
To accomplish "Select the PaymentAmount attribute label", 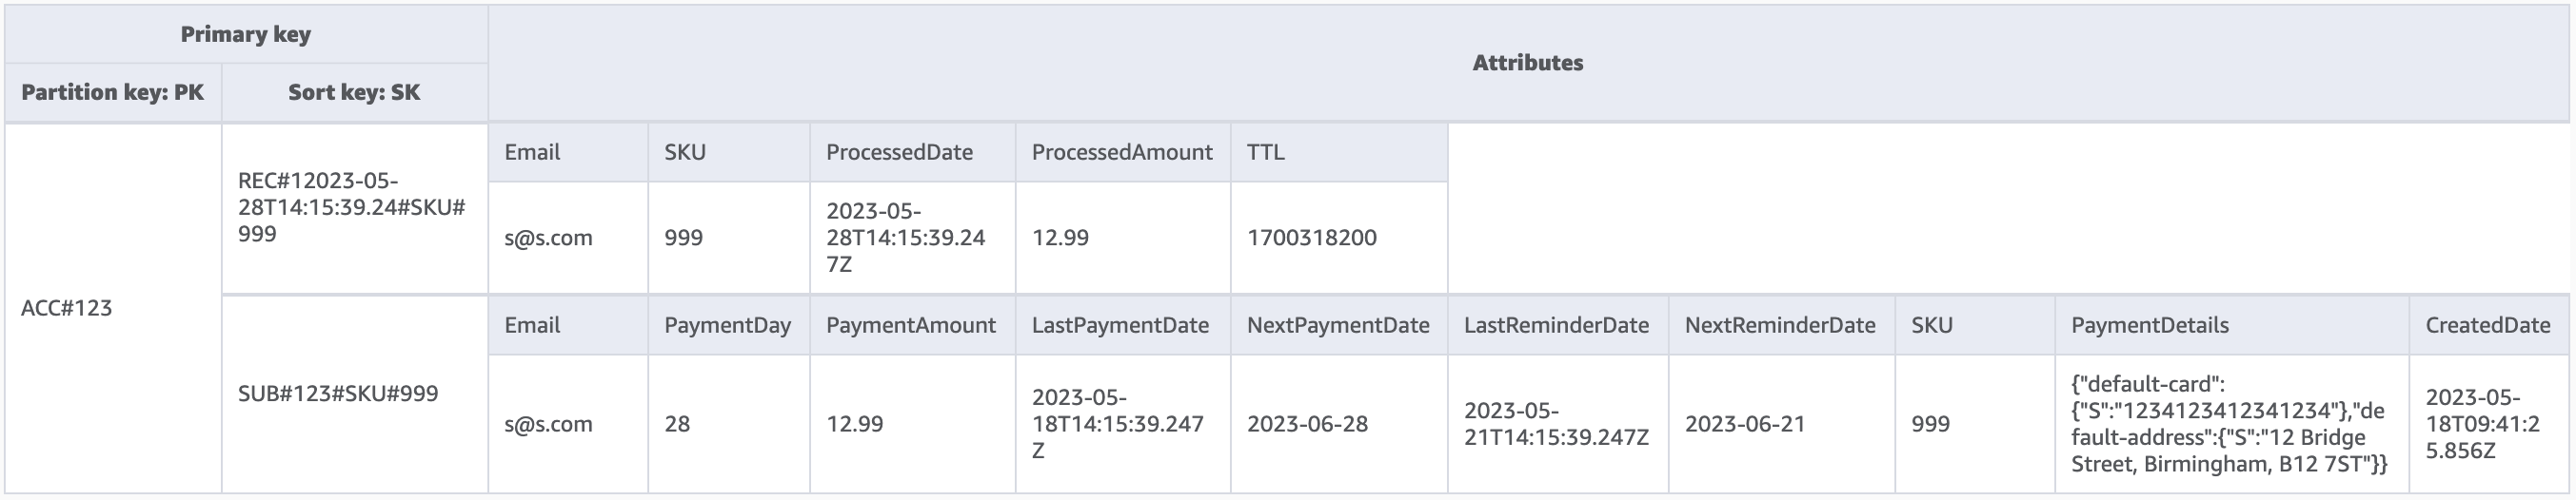I will pyautogui.click(x=910, y=325).
